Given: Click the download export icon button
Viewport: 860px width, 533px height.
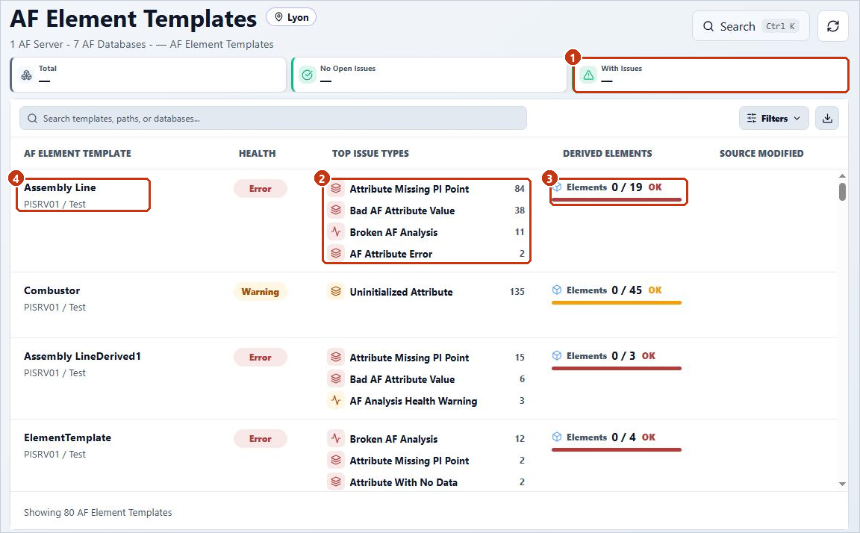Looking at the screenshot, I should tap(827, 119).
